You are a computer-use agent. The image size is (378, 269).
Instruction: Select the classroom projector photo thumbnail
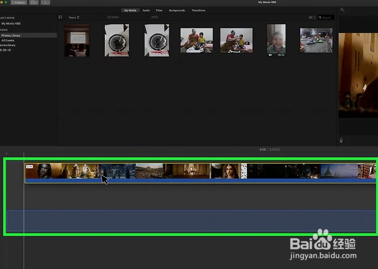tap(77, 40)
